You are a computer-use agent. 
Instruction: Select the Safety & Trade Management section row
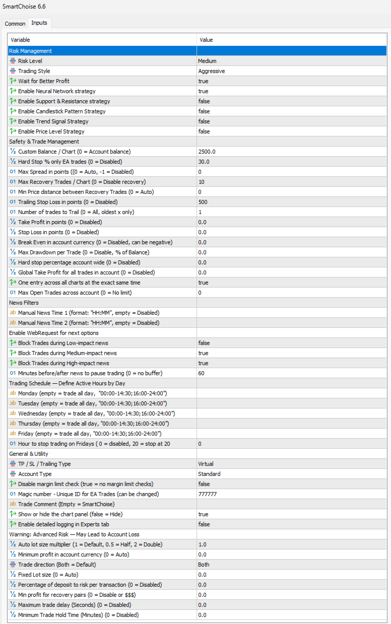[x=198, y=142]
